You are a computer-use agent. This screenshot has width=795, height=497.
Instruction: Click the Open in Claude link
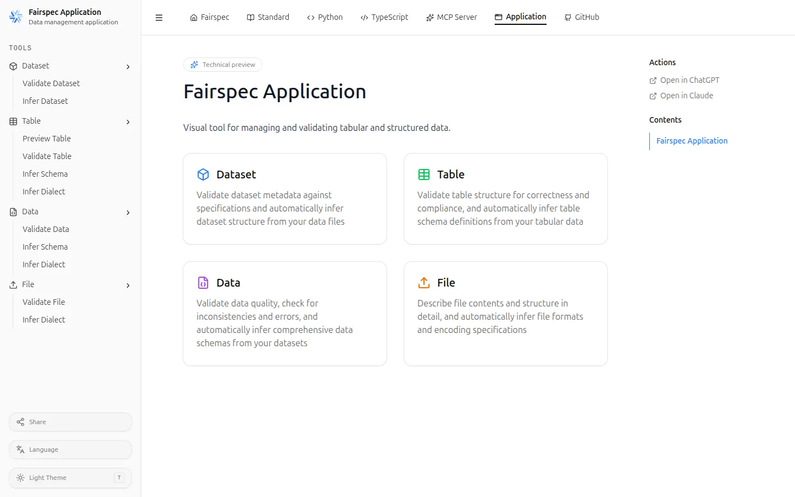coord(681,96)
